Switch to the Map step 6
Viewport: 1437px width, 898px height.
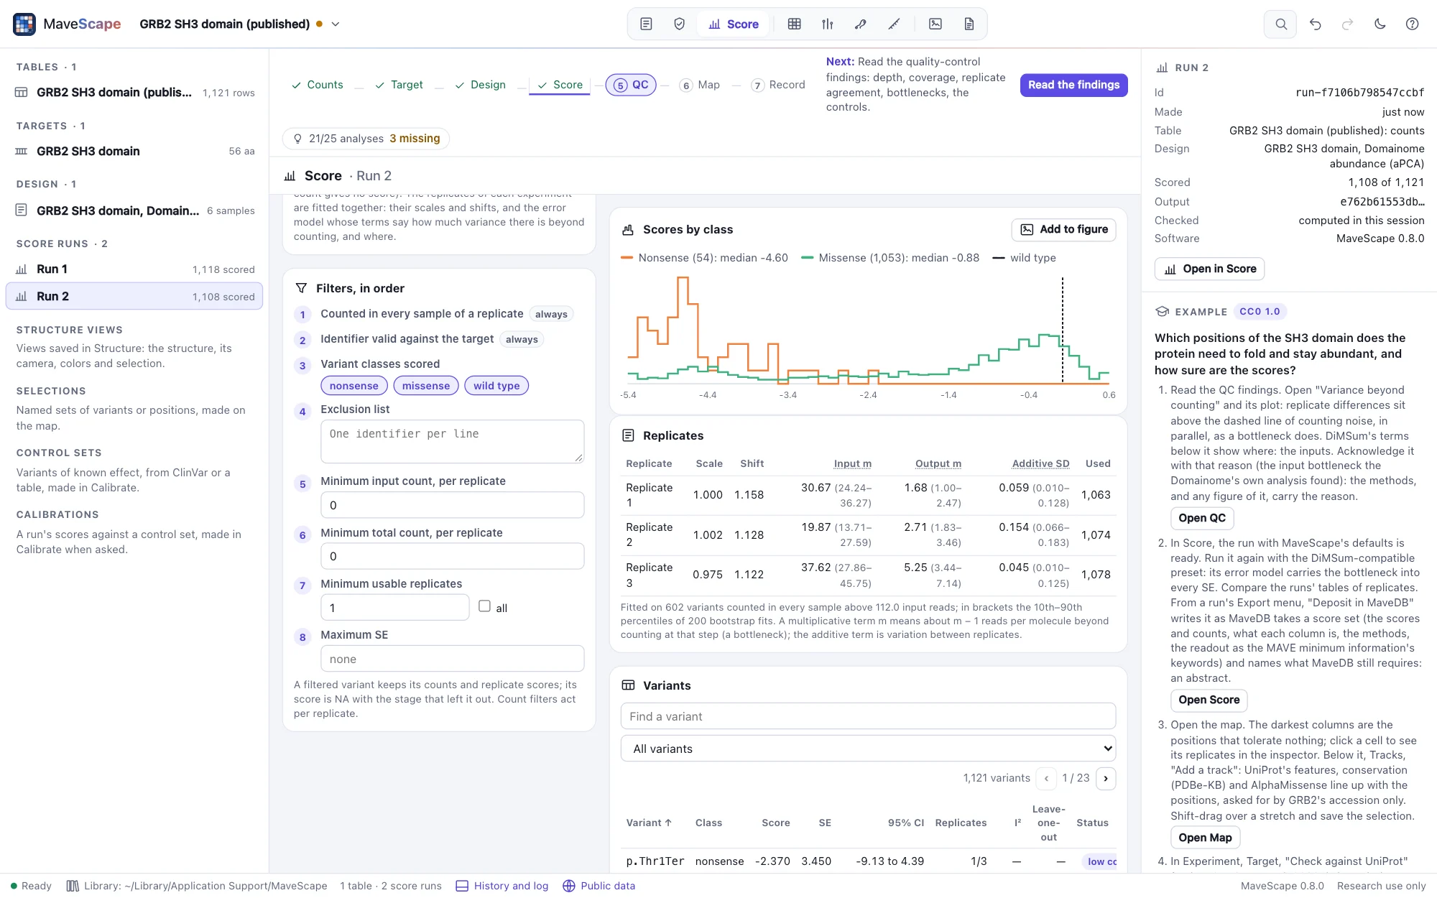point(700,85)
